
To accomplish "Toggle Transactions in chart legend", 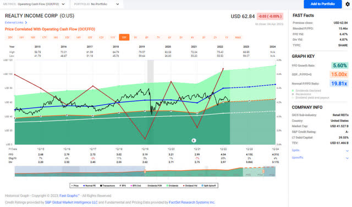I will [107, 186].
